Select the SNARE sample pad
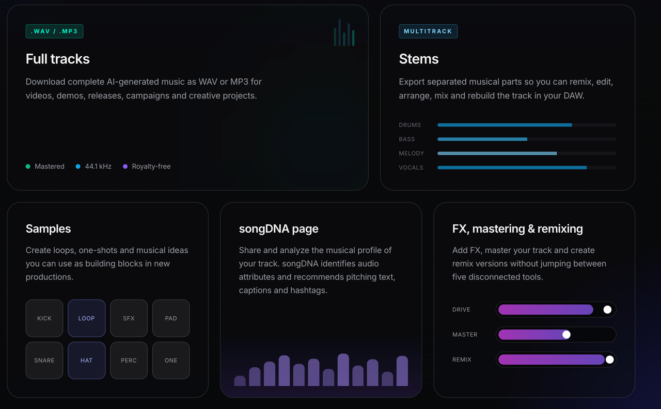 (x=44, y=361)
